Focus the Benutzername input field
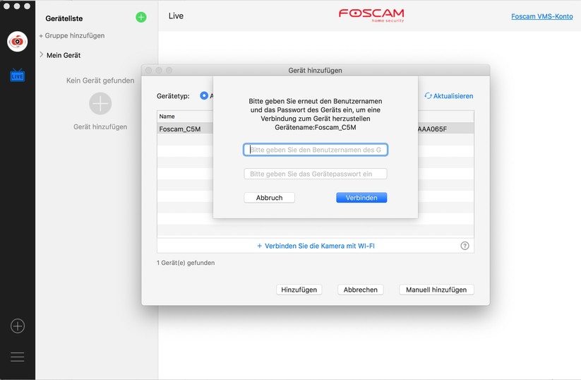 pos(316,150)
